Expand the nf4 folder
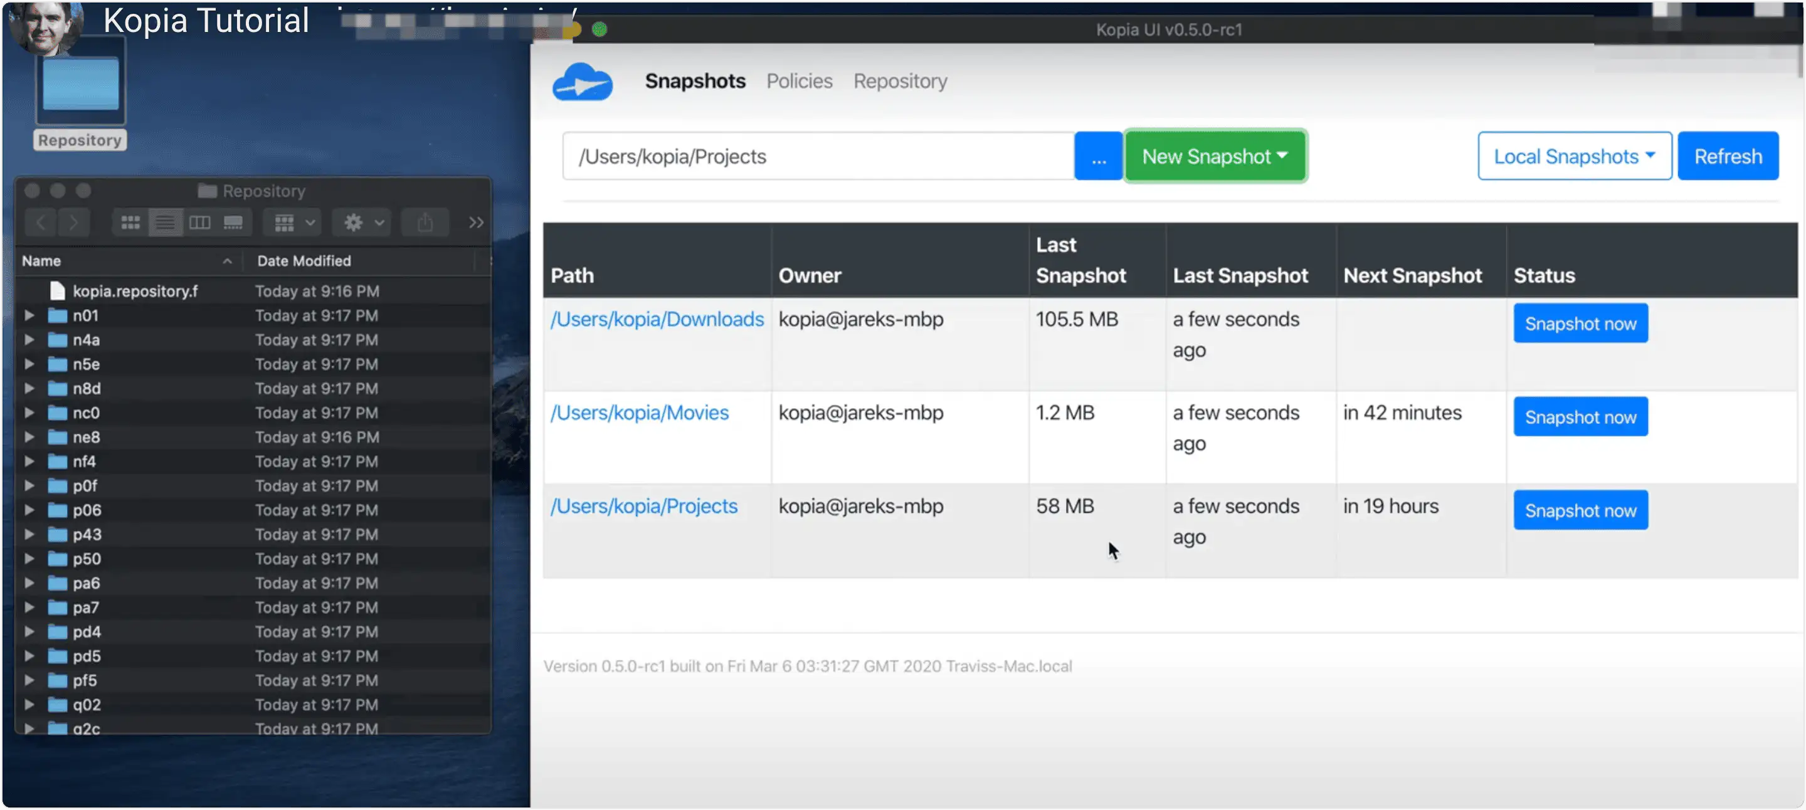Screen dimensions: 1806x810 coord(29,461)
